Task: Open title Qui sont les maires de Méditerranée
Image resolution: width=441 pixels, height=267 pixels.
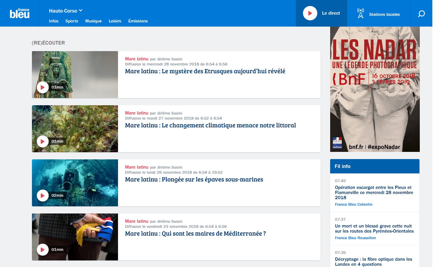Action: pyautogui.click(x=195, y=234)
